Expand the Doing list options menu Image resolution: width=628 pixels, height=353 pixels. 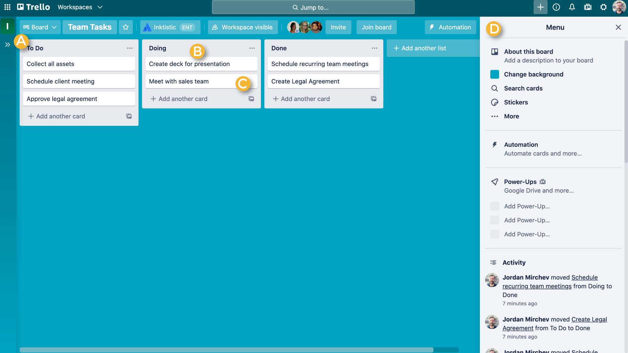(x=252, y=48)
